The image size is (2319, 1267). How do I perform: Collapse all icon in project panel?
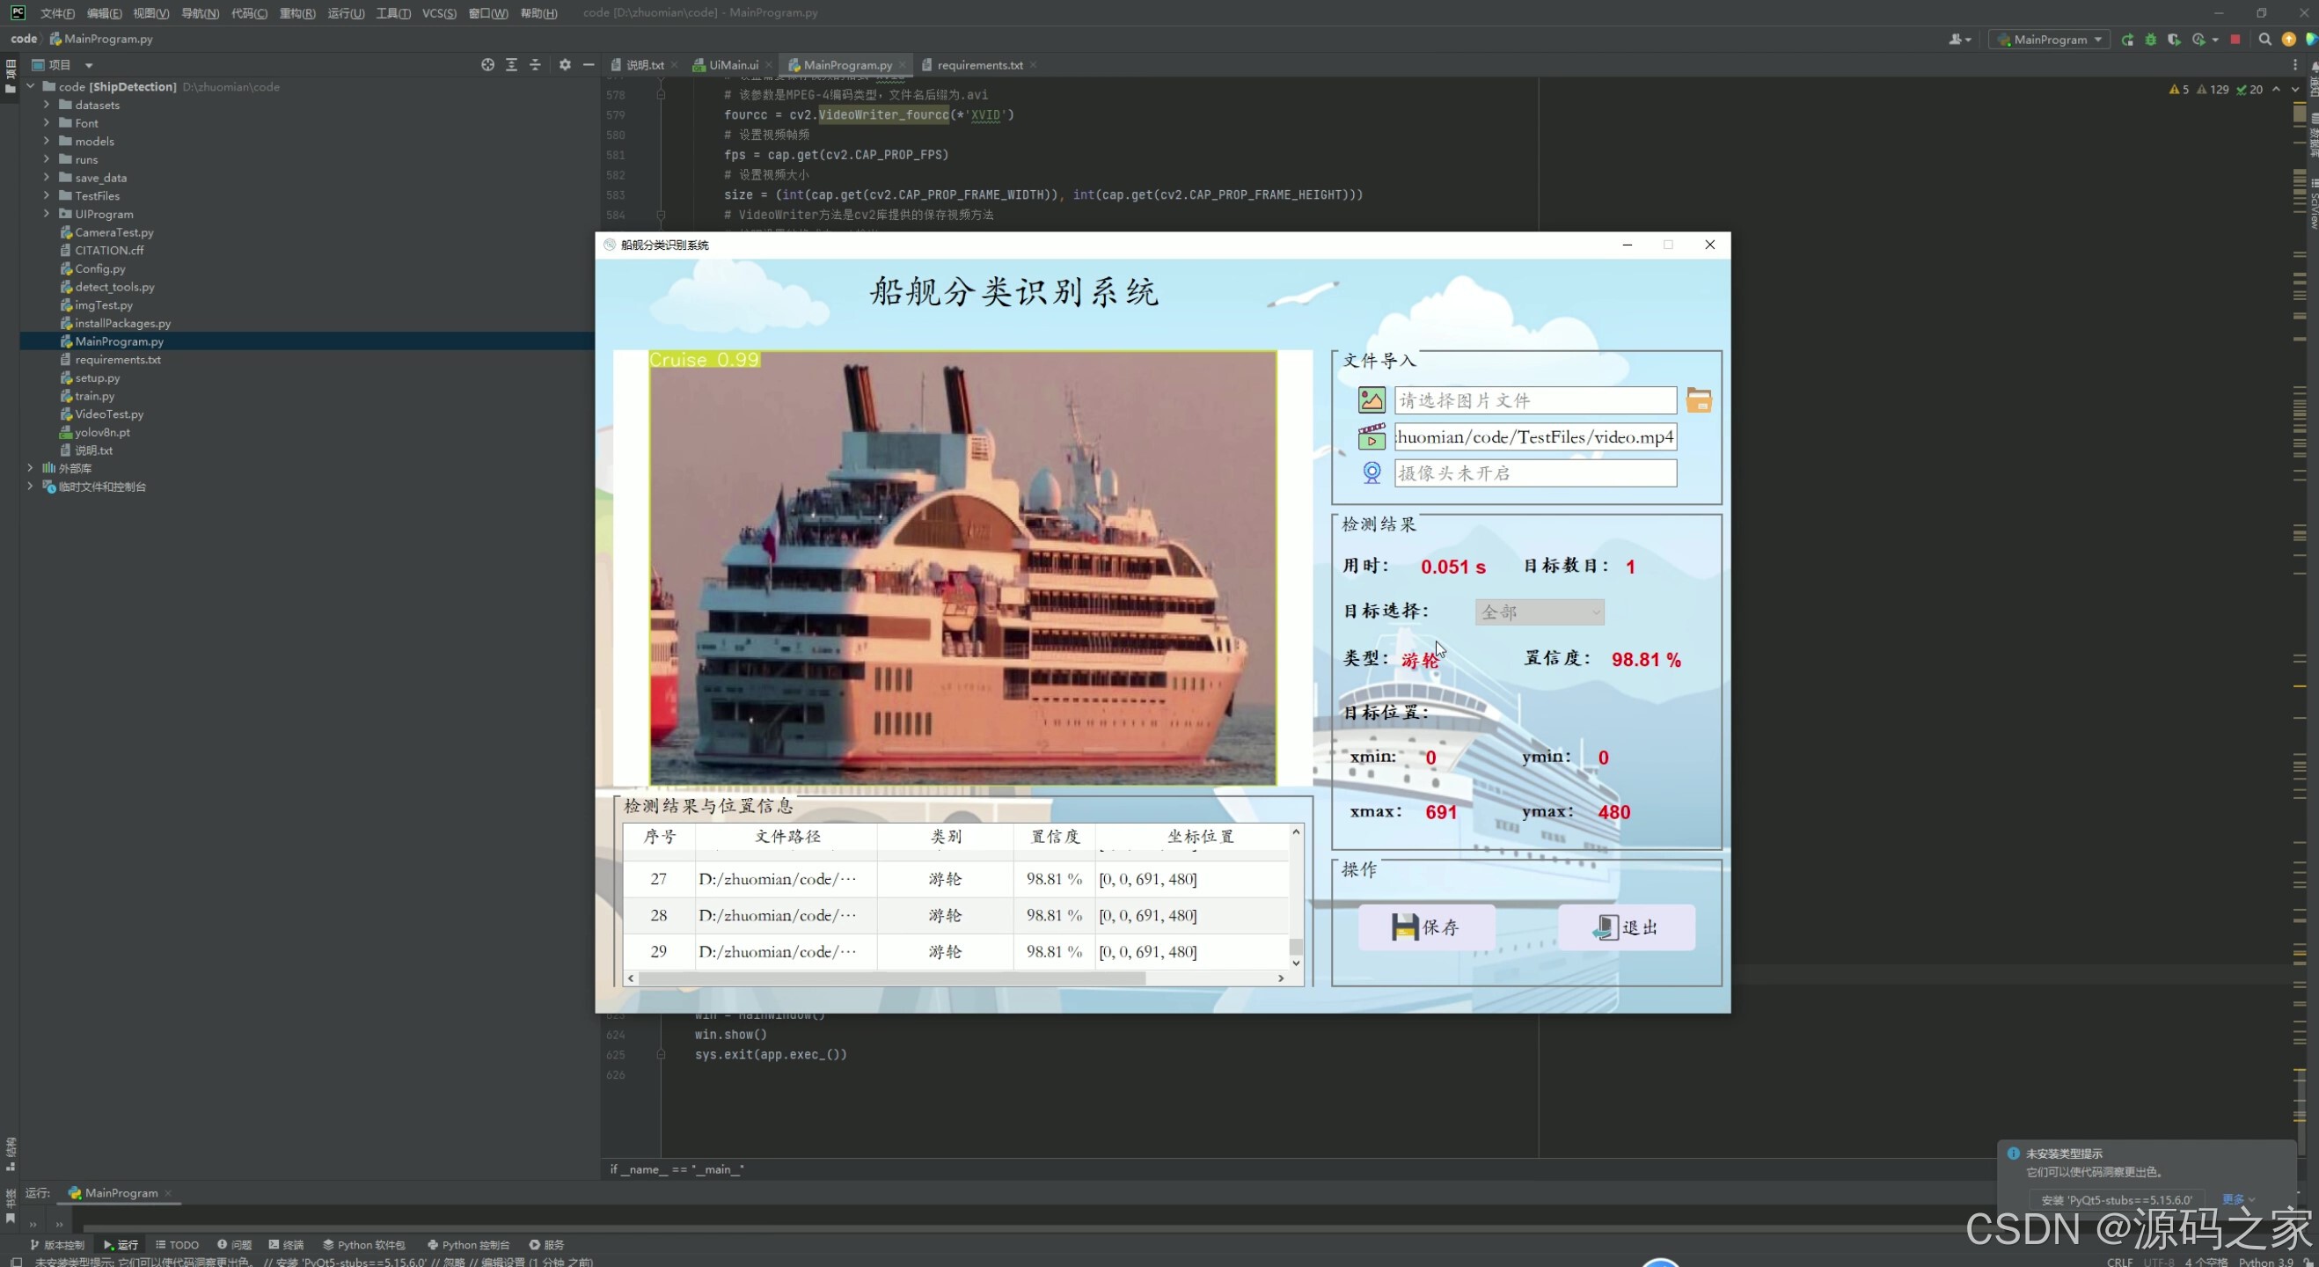[535, 65]
